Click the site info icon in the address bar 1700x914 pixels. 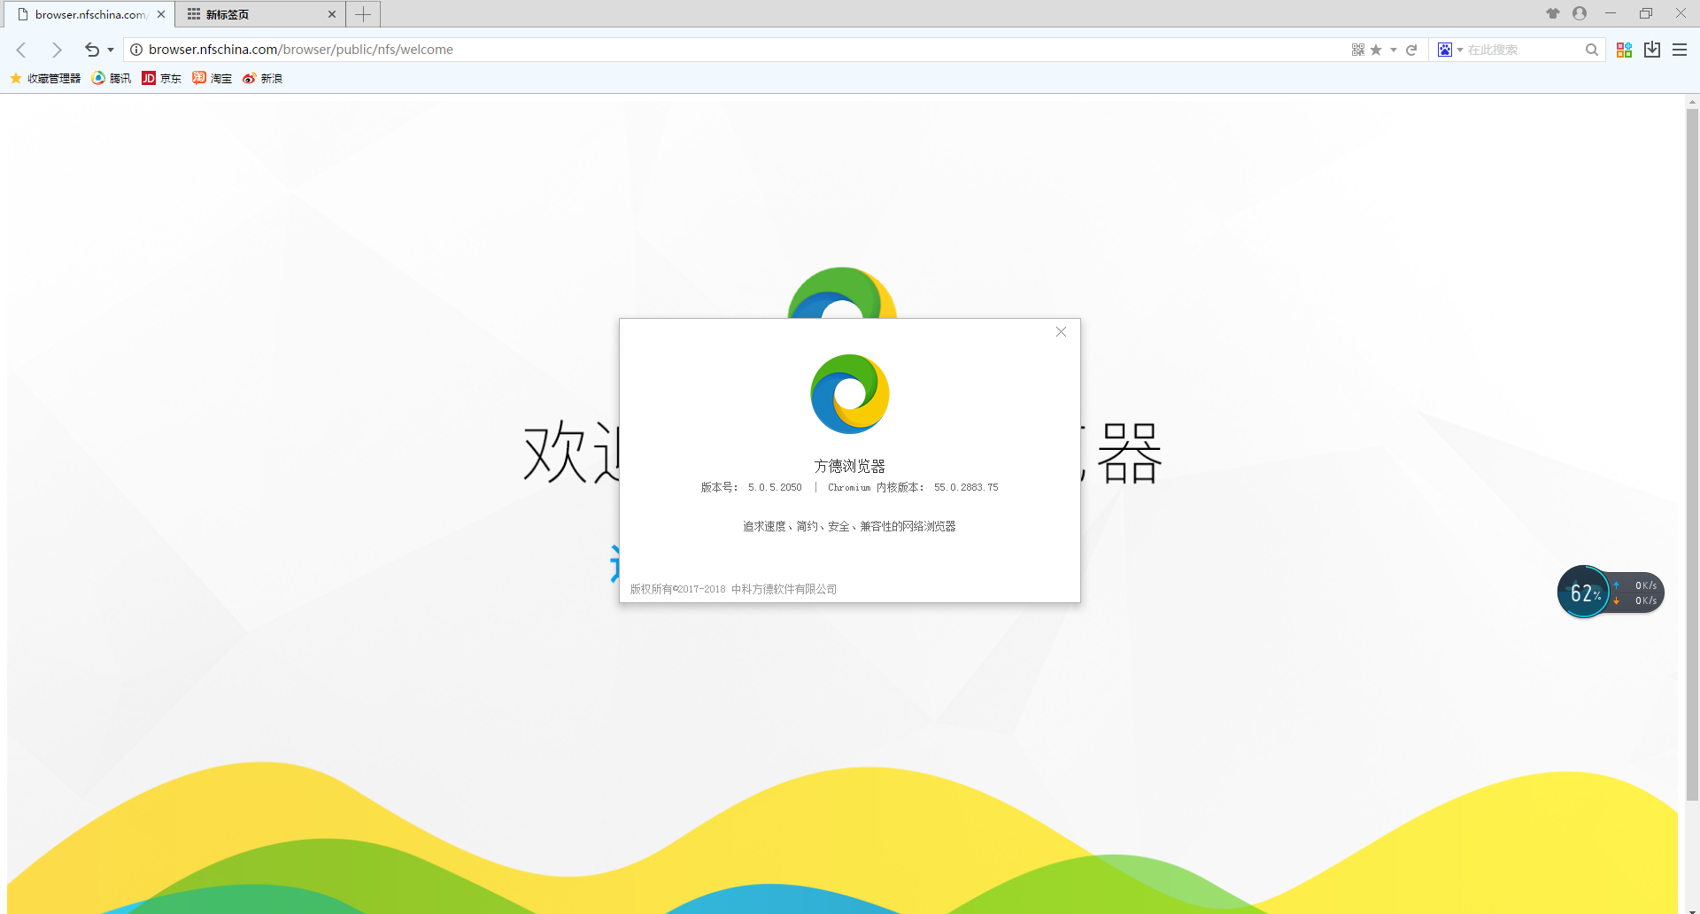(136, 50)
